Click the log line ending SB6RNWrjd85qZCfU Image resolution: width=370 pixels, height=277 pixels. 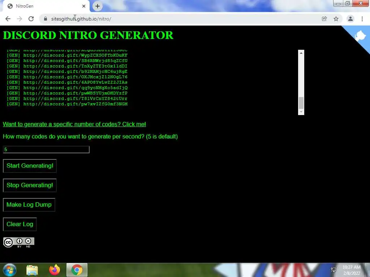(67, 61)
